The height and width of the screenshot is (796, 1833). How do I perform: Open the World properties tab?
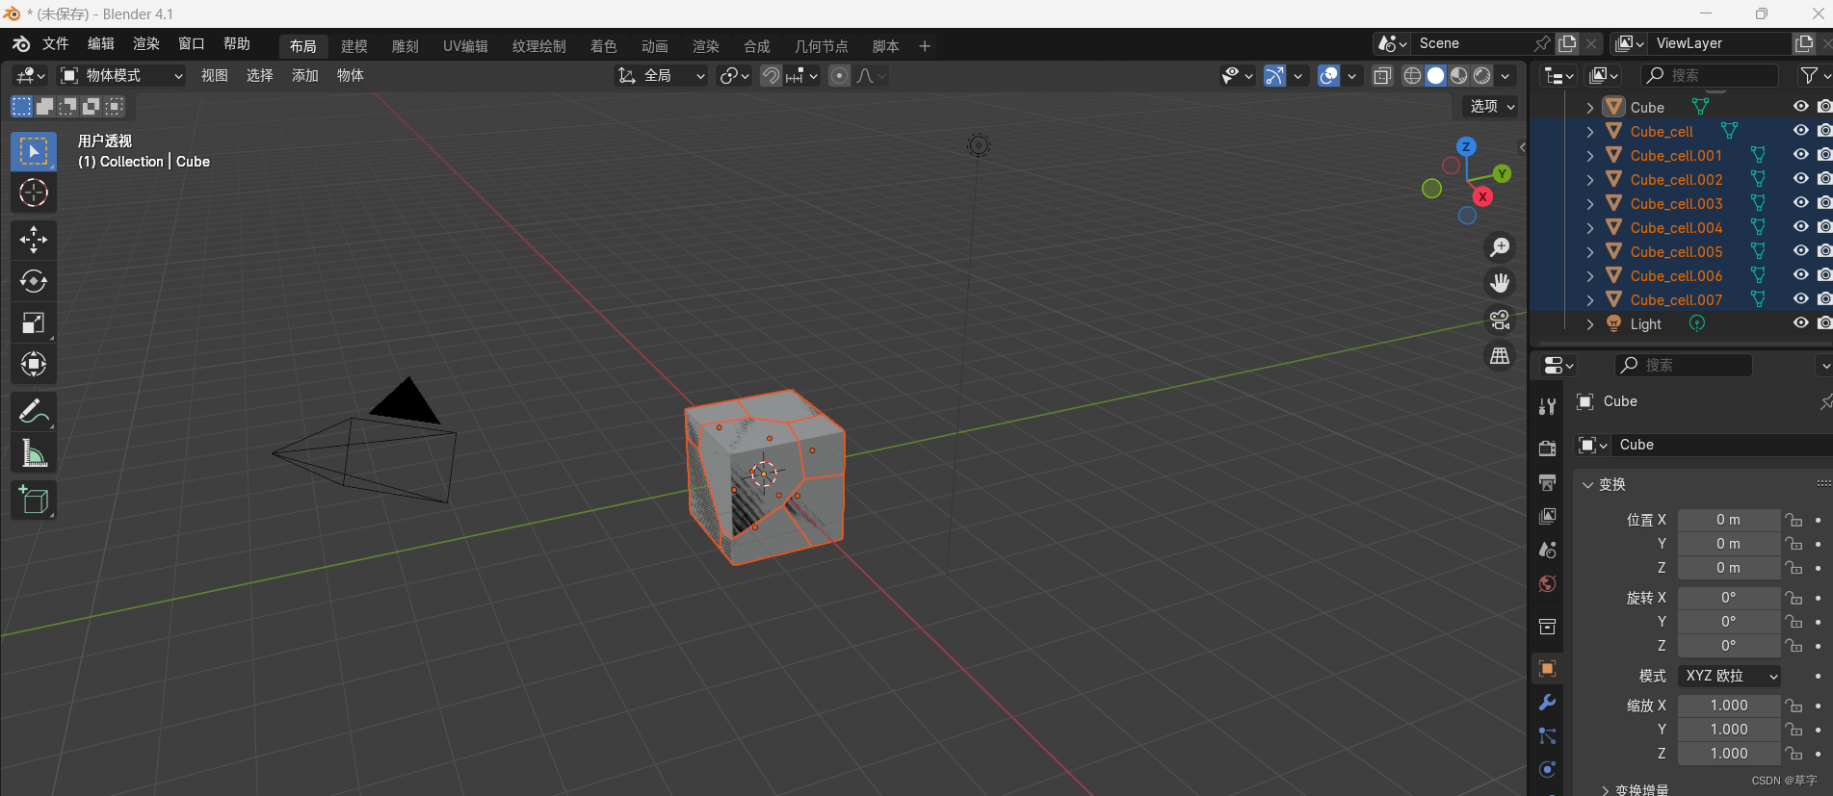pyautogui.click(x=1547, y=583)
